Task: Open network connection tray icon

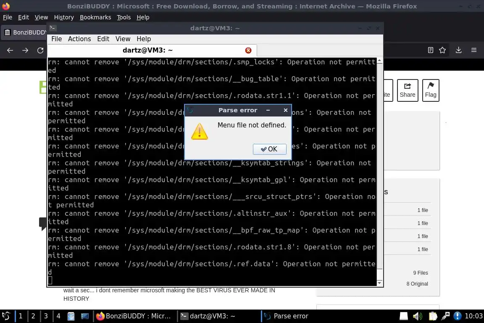Action: tap(445, 316)
